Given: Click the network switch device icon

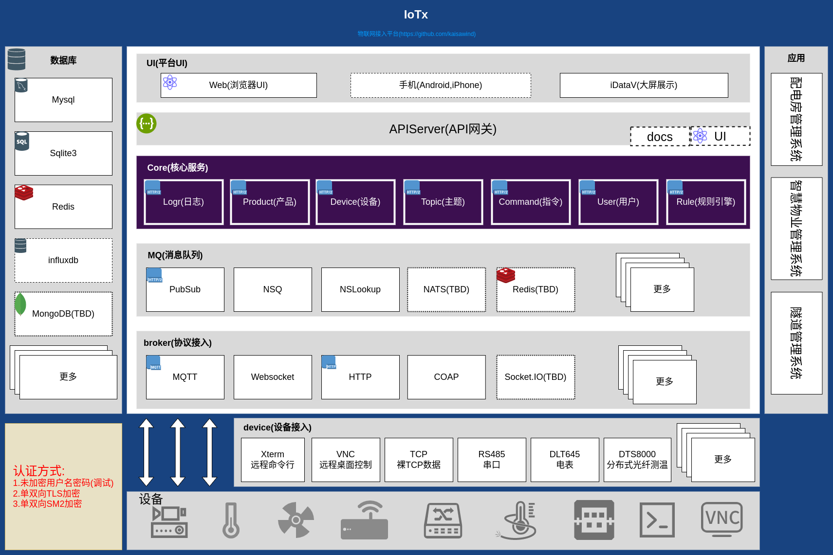Looking at the screenshot, I should pos(443,520).
